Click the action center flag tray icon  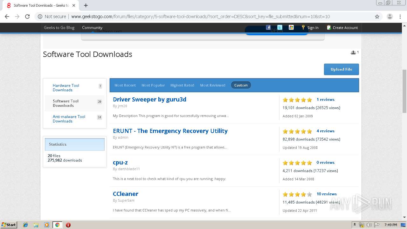(x=377, y=225)
